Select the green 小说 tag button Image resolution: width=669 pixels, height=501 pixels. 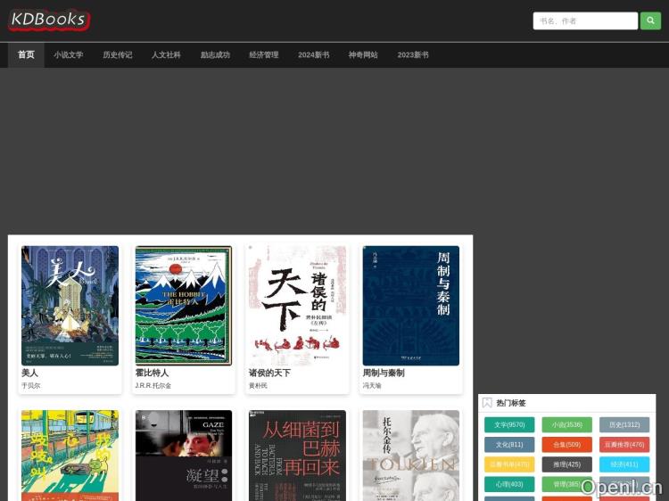(566, 425)
